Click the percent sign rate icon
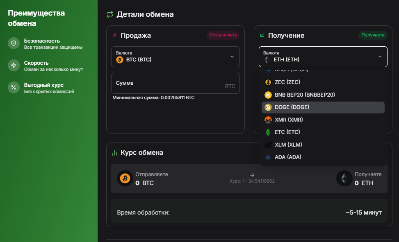 point(14,88)
